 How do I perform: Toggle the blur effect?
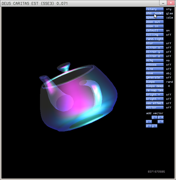(x=155, y=43)
